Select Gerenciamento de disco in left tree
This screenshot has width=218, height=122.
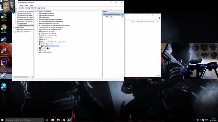(x=26, y=29)
